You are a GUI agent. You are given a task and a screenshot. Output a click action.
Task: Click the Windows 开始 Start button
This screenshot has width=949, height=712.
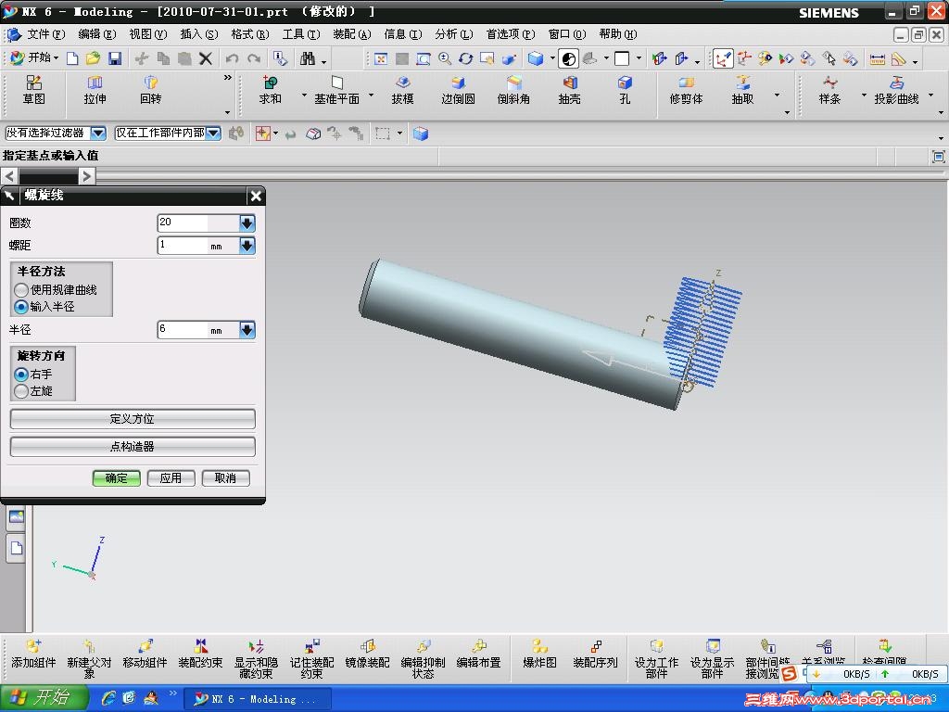(44, 698)
